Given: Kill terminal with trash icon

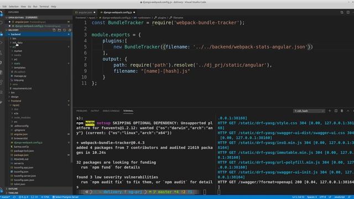Looking at the screenshot, I should 342,111.
